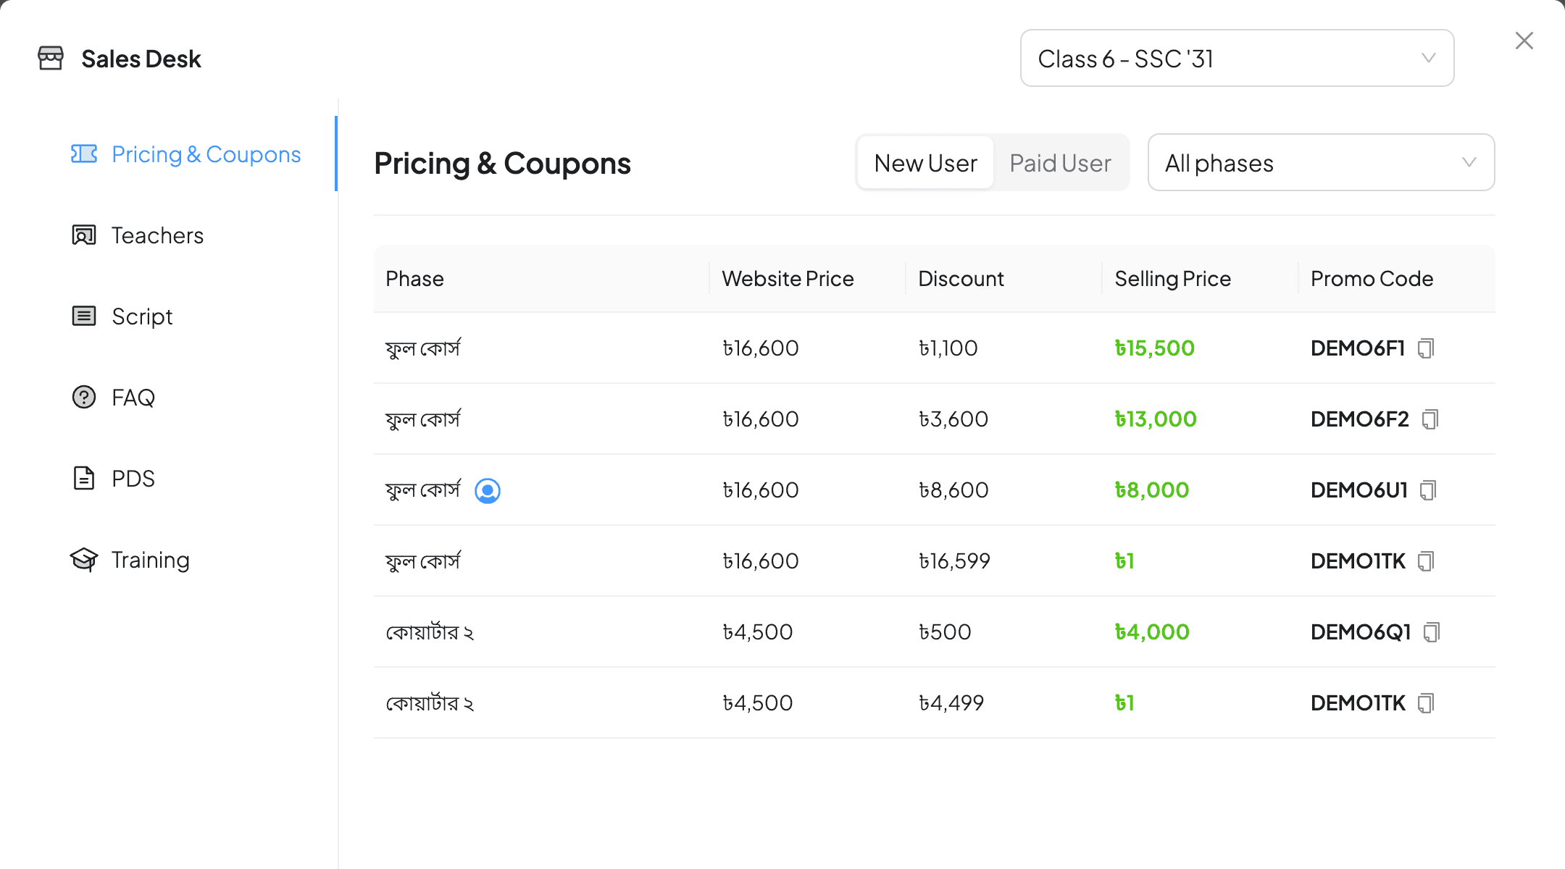Copy the DEMO6F1 promo code
The image size is (1565, 869).
tap(1426, 348)
